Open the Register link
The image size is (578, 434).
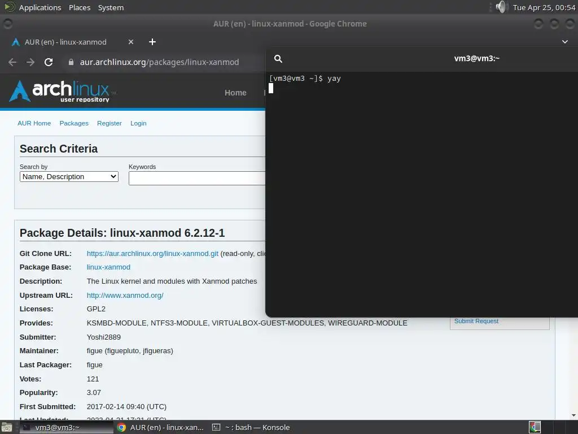click(109, 123)
